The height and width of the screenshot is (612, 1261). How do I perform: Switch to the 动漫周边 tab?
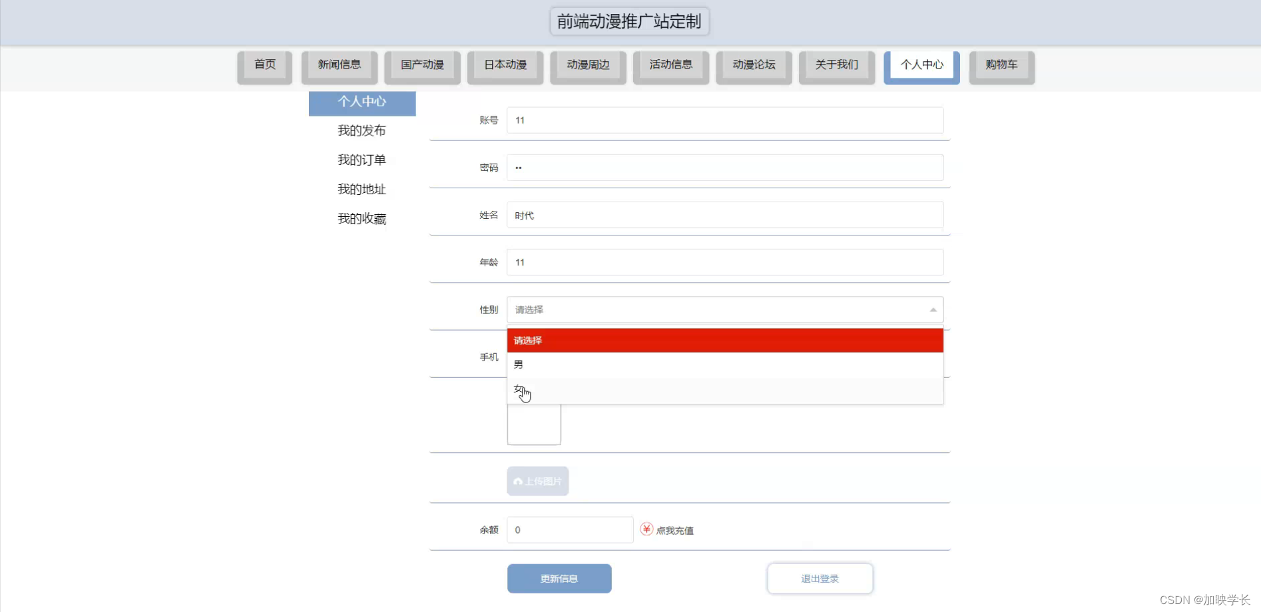tap(588, 65)
